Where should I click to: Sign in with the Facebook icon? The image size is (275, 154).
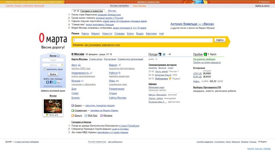51,82
